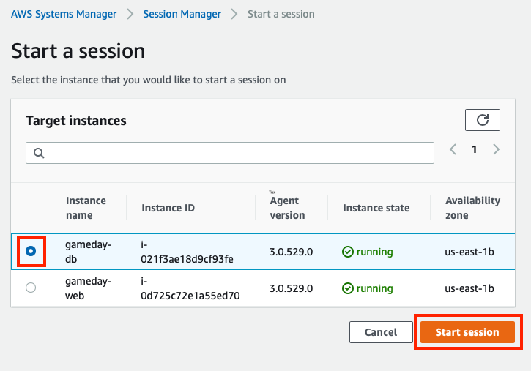The width and height of the screenshot is (531, 371).
Task: Click the Cancel button
Action: [381, 332]
